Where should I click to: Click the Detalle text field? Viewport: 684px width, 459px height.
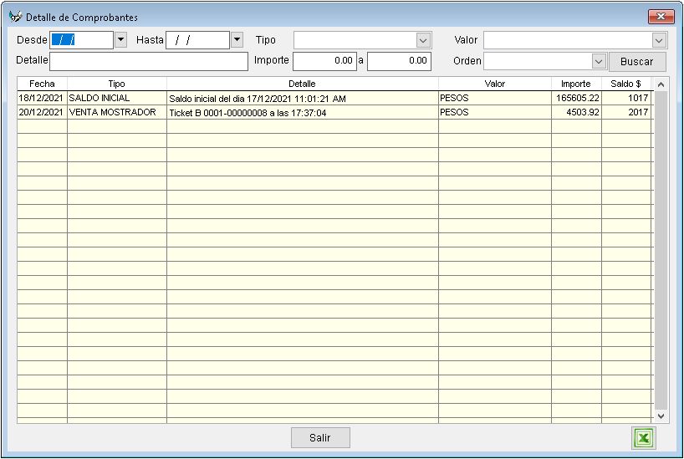149,61
